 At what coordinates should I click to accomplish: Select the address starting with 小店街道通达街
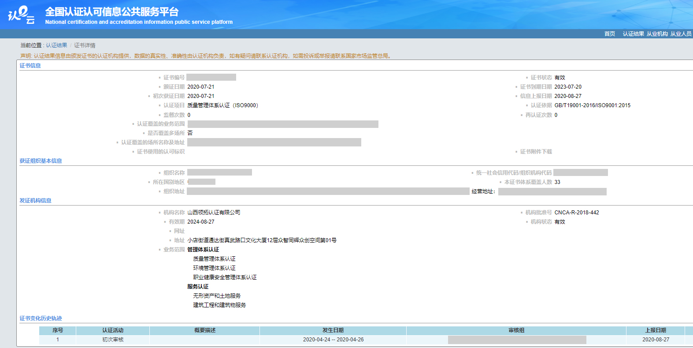(x=262, y=240)
